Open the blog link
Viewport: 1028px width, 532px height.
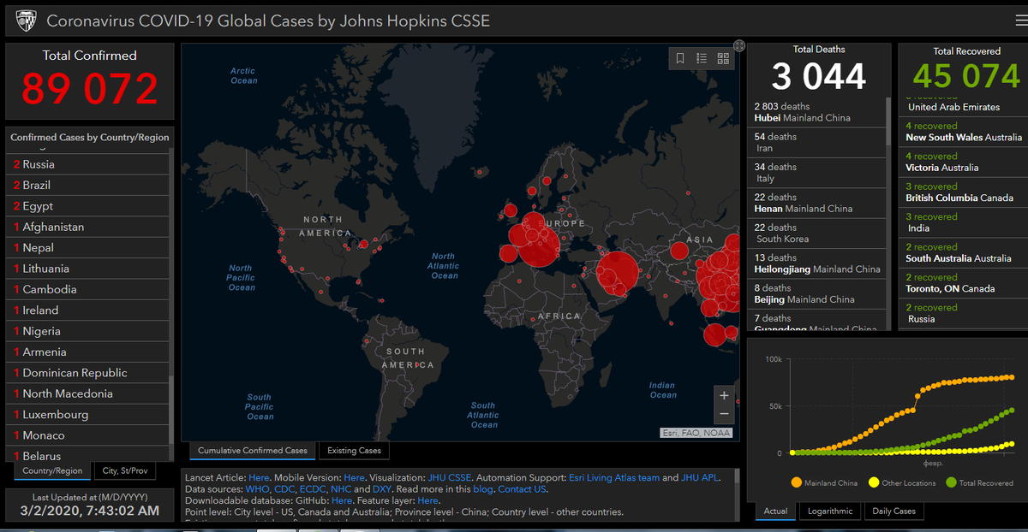[x=483, y=489]
